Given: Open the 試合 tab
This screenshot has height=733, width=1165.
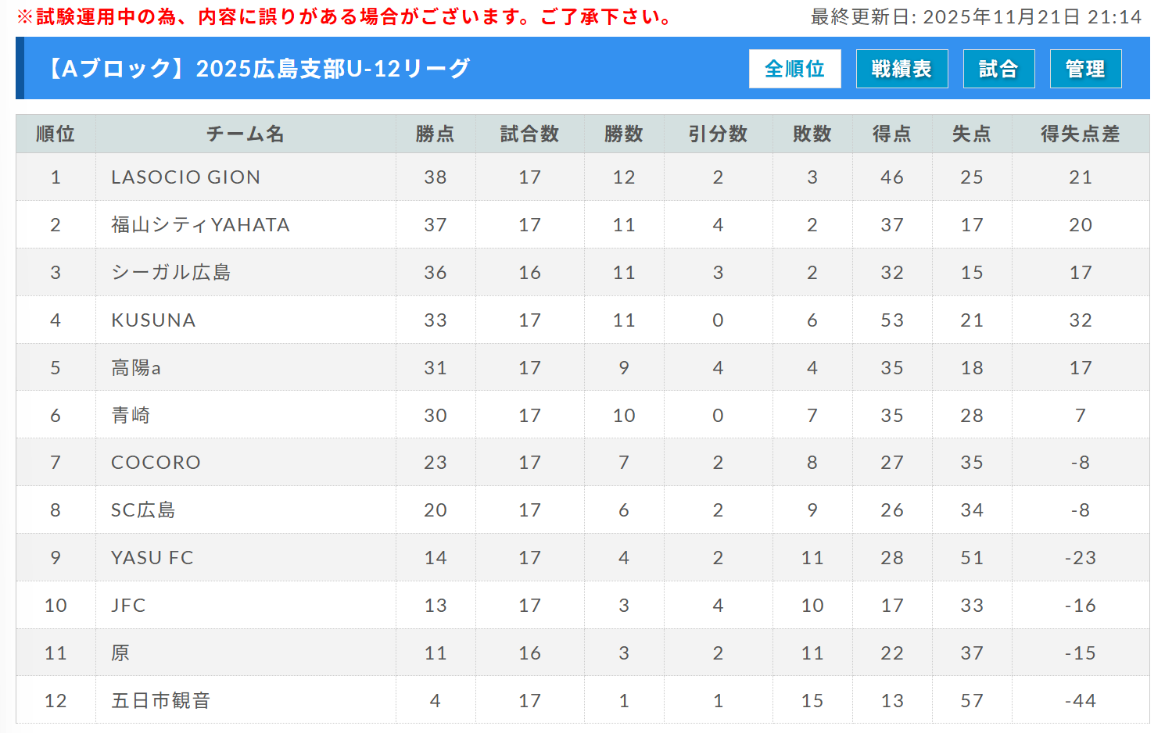Looking at the screenshot, I should pyautogui.click(x=998, y=69).
